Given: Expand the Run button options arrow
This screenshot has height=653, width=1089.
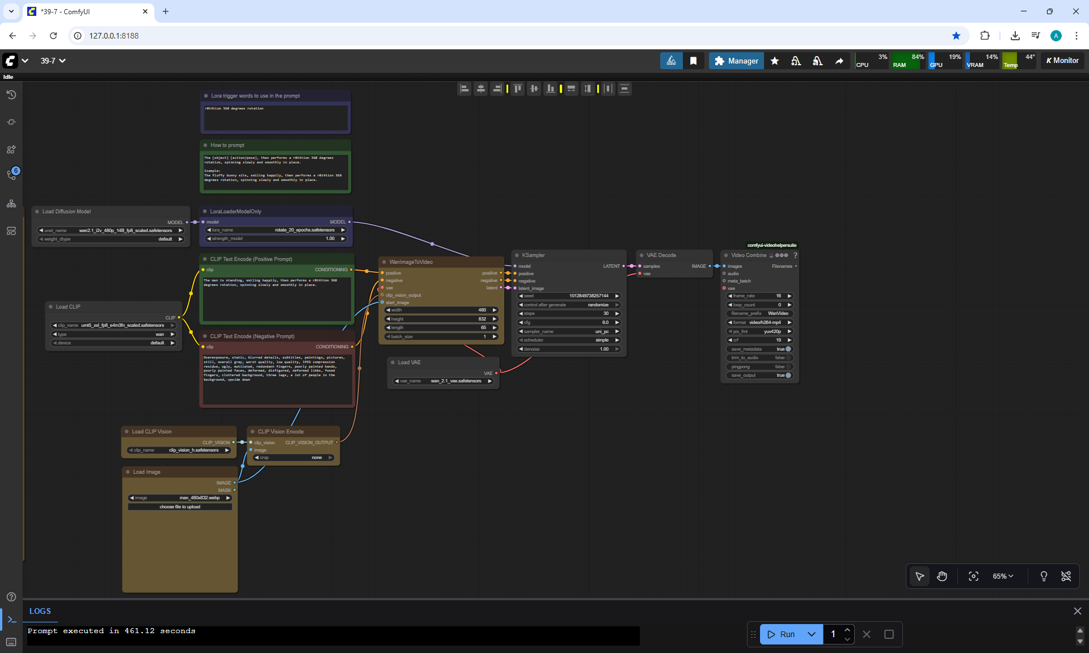Looking at the screenshot, I should click(812, 634).
